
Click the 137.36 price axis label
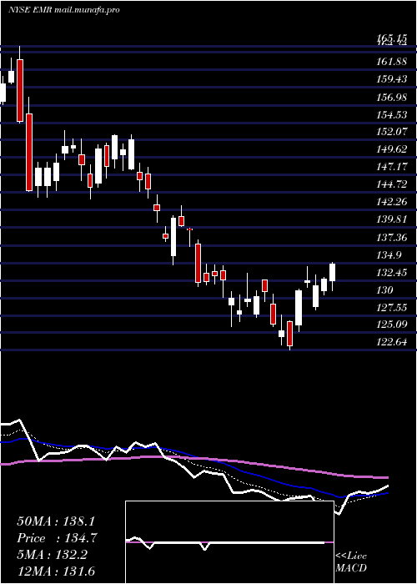(x=391, y=237)
